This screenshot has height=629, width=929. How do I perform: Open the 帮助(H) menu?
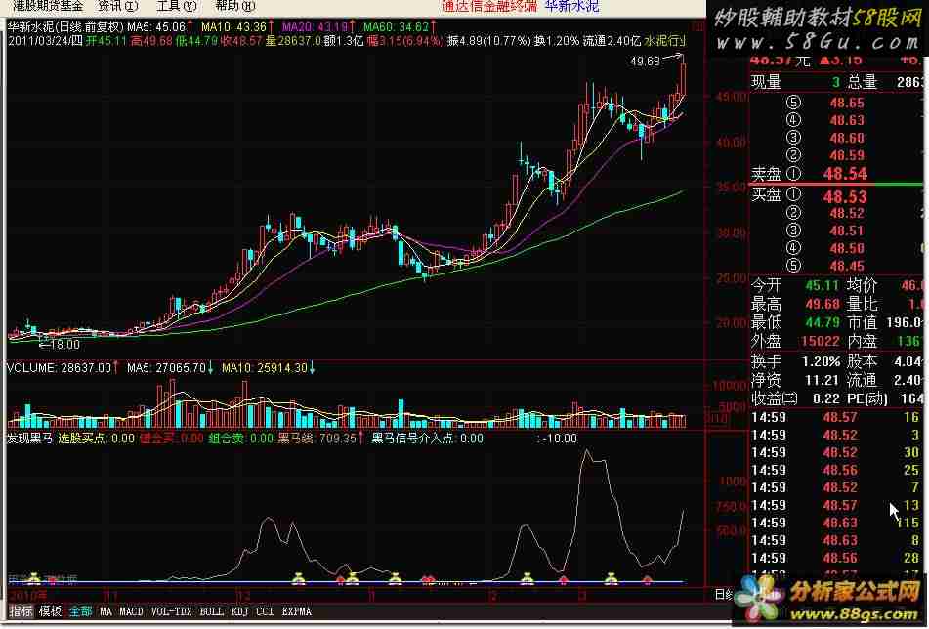click(235, 6)
